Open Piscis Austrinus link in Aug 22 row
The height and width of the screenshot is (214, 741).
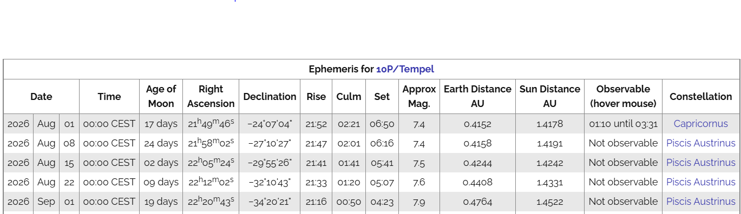700,182
